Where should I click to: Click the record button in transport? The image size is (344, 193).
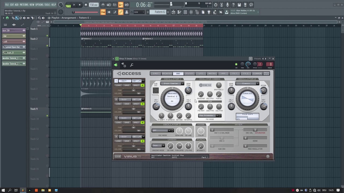tap(86, 5)
